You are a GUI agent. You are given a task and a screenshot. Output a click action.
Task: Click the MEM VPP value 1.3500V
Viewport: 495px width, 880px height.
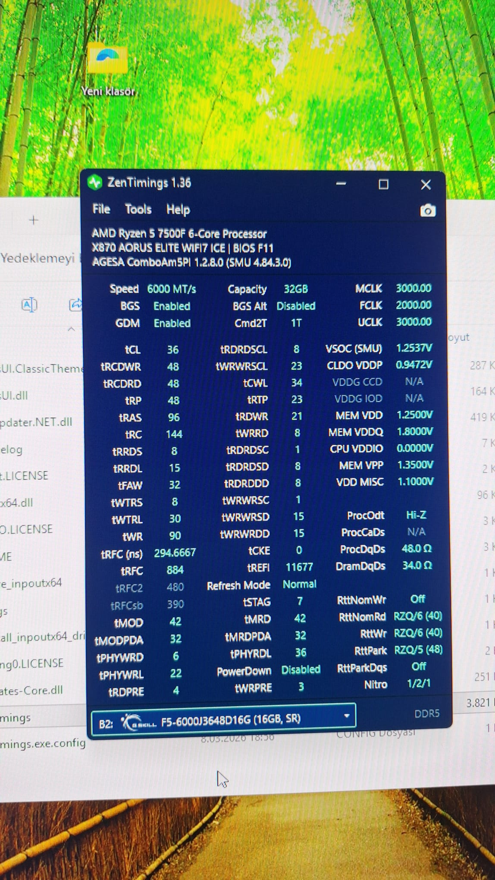[x=415, y=465]
